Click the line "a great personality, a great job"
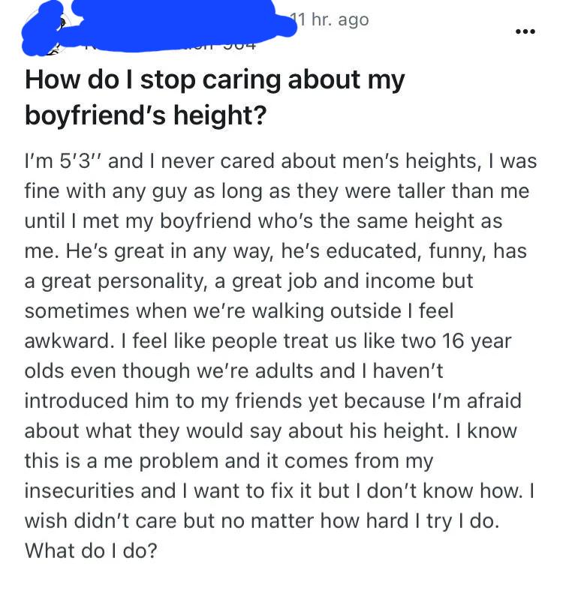 (248, 281)
